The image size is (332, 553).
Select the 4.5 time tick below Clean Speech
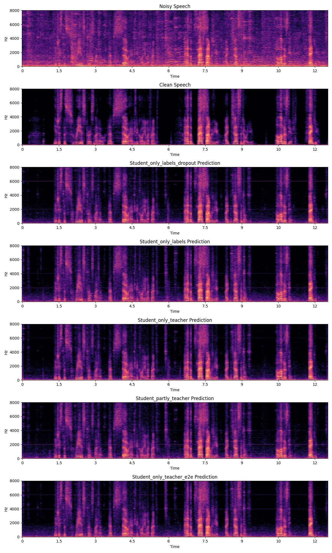tap(132, 149)
